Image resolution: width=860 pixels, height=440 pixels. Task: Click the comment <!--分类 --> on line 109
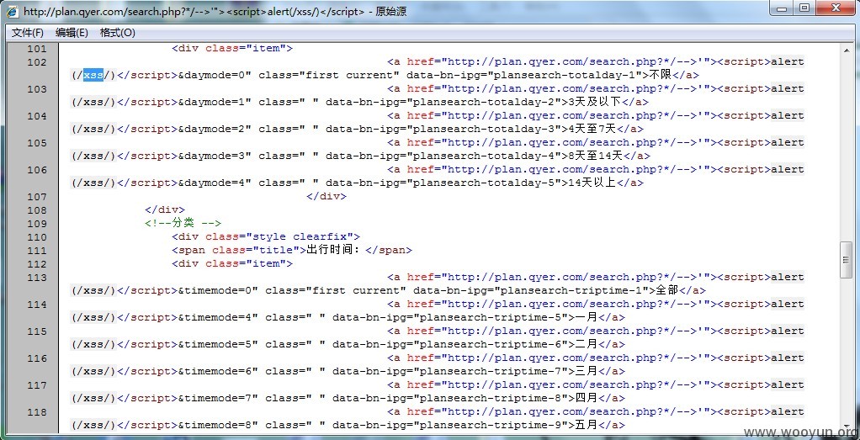(x=183, y=223)
